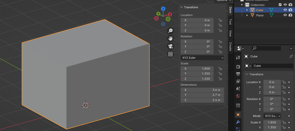Screen dimensions: 295x131
Task: Open the Options dropdown at the top of the viewport
Action: click(x=223, y=1)
